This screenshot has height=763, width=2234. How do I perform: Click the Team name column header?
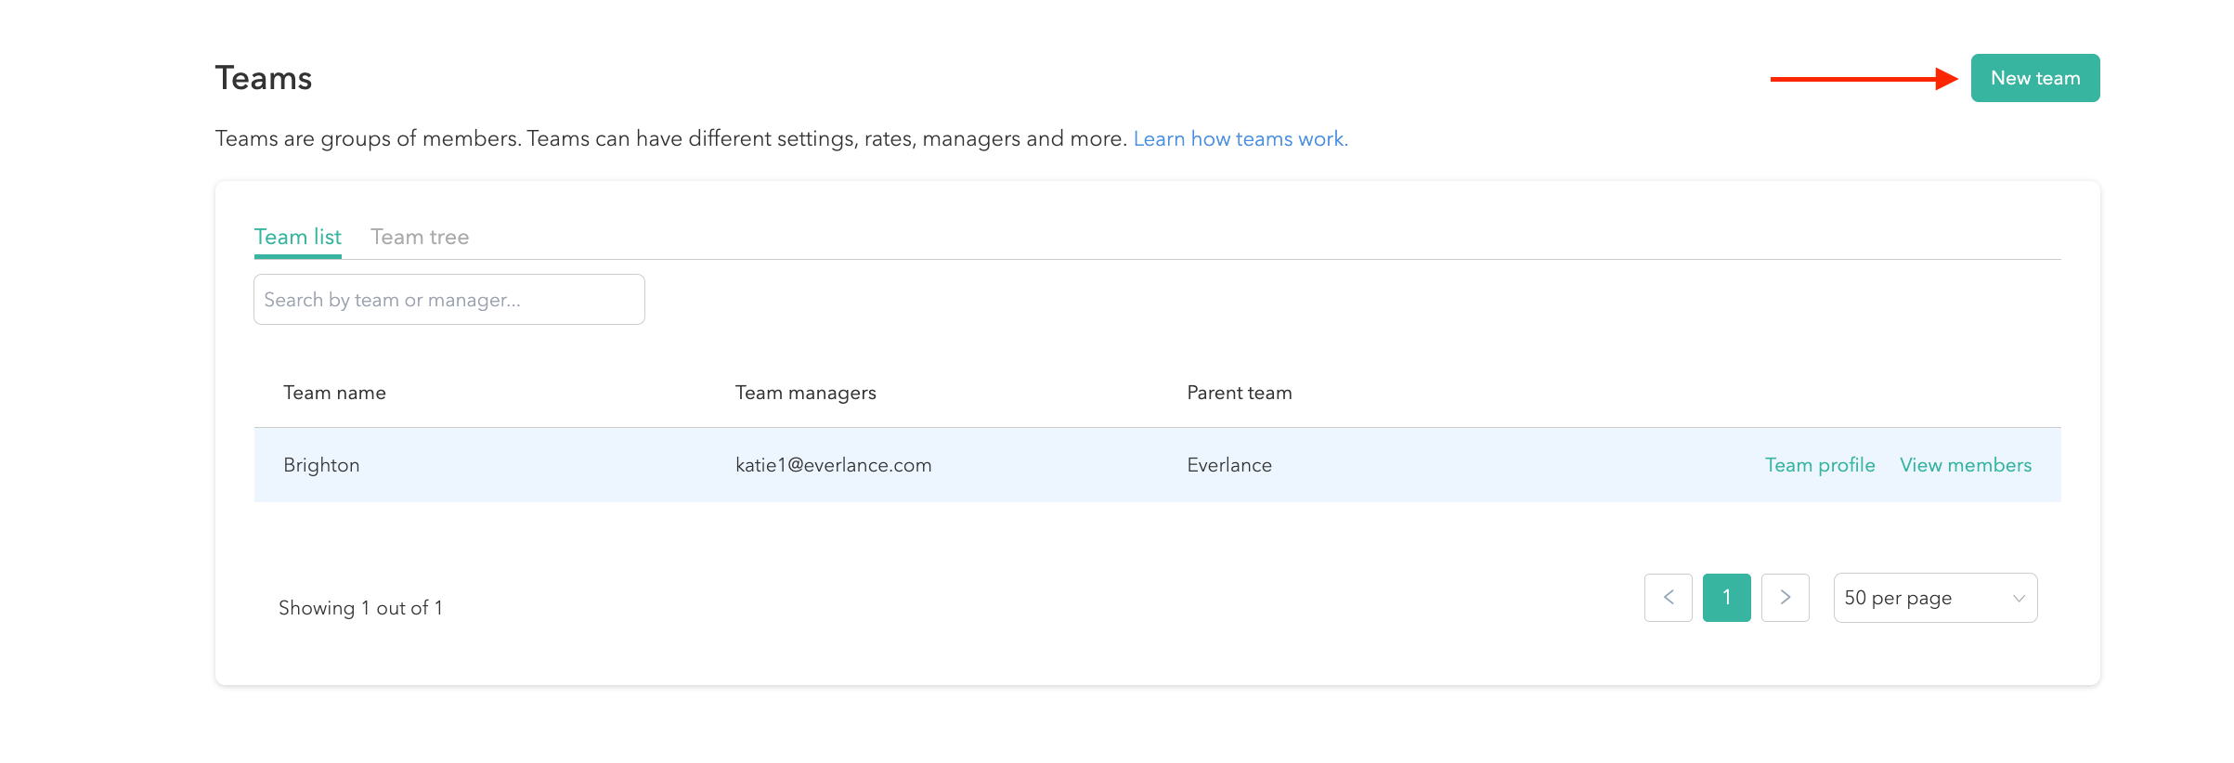tap(334, 393)
